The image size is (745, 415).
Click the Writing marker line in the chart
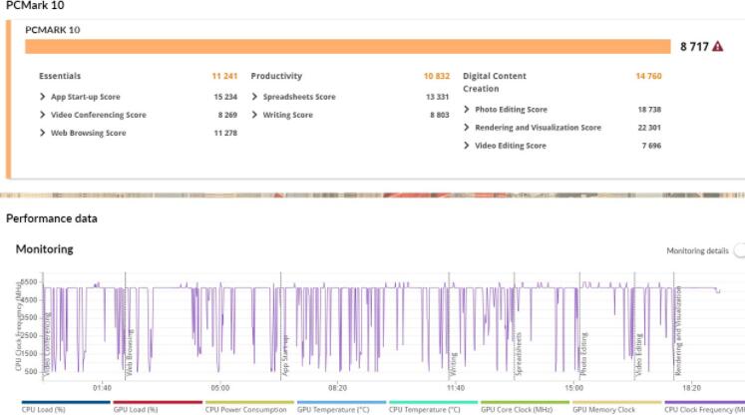446,329
